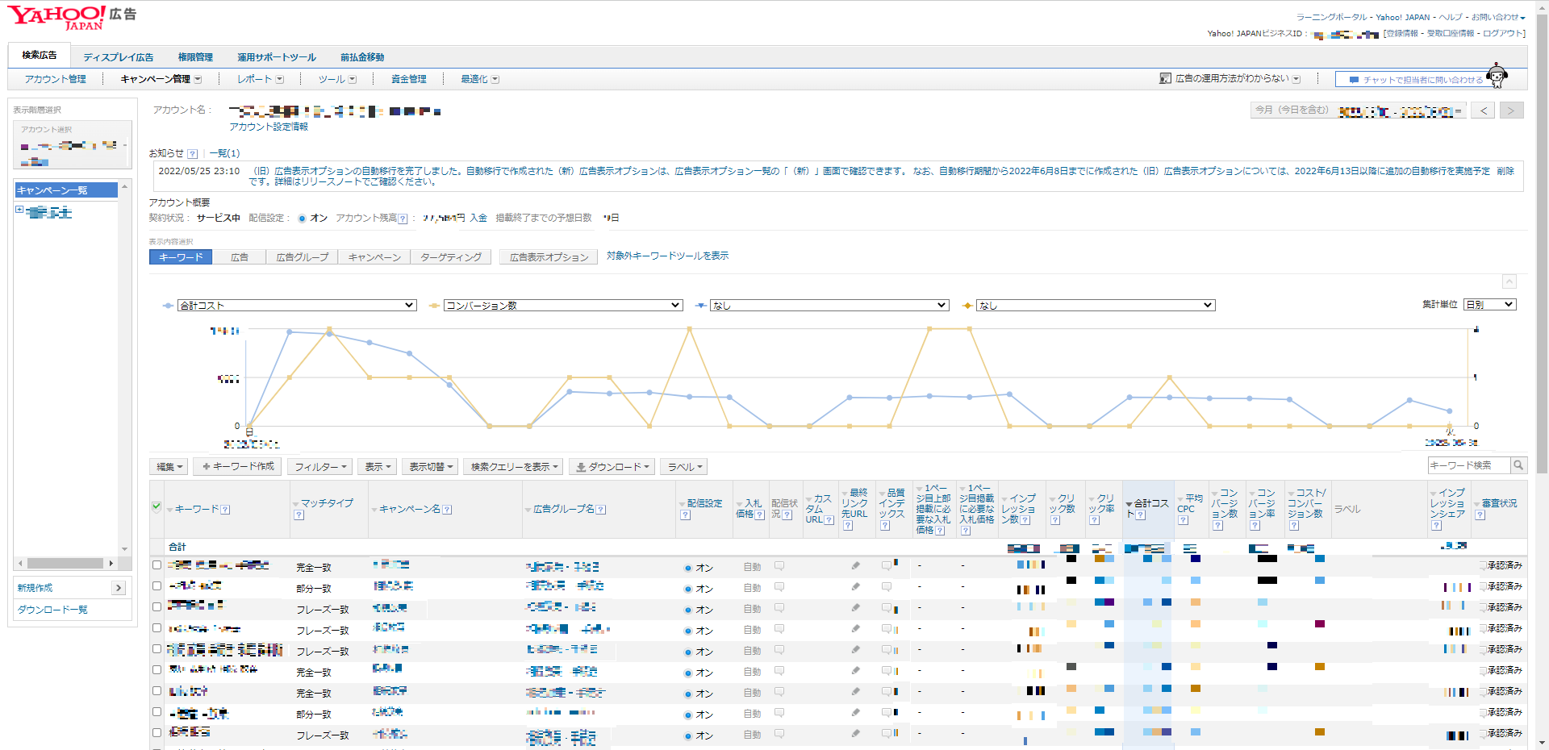The image size is (1549, 750).
Task: Click the ダウンロード一覧 link in left panel
Action: coord(52,610)
